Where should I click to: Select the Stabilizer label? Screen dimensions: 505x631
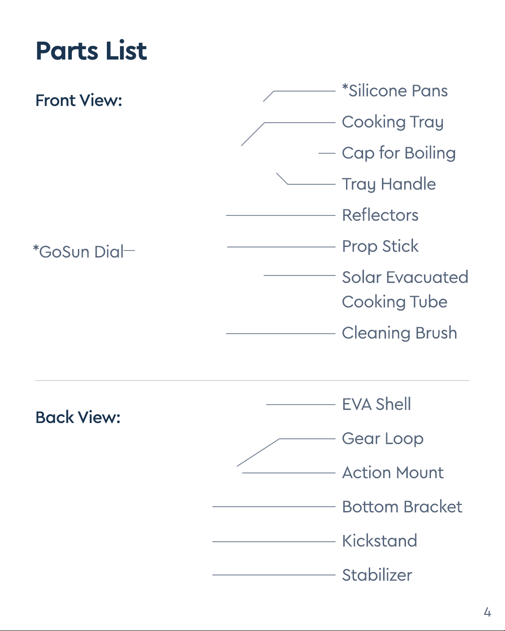coord(377,575)
